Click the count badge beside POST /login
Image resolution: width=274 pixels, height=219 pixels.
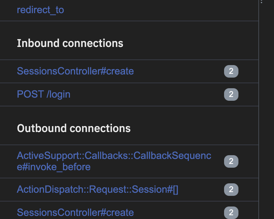pos(231,94)
